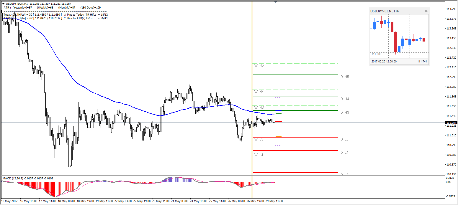Click the 111.741 value in mini chart

pyautogui.click(x=422, y=62)
